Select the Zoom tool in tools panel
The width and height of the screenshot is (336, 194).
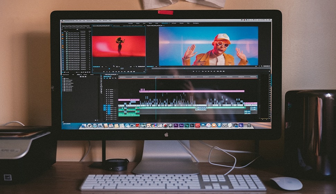pos(101,92)
